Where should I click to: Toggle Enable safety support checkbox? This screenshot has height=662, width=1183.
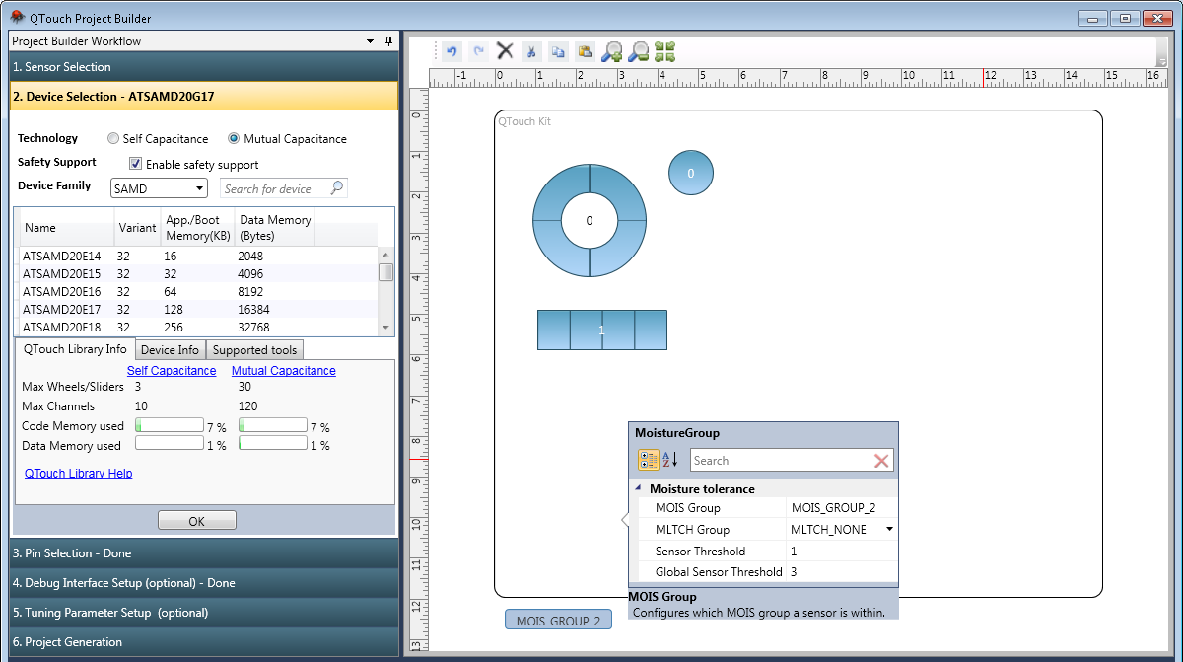click(136, 165)
